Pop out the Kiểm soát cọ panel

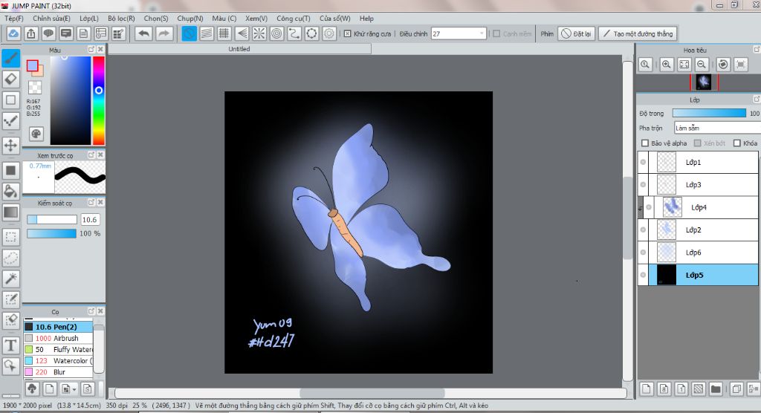click(x=91, y=202)
